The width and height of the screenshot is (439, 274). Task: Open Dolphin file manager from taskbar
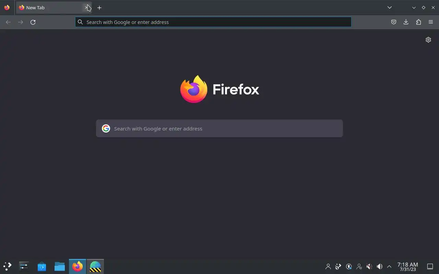(x=60, y=266)
